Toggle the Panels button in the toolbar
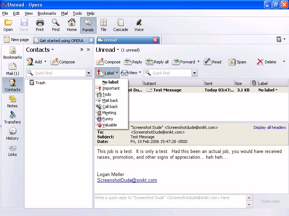289x216 pixels. tap(88, 25)
